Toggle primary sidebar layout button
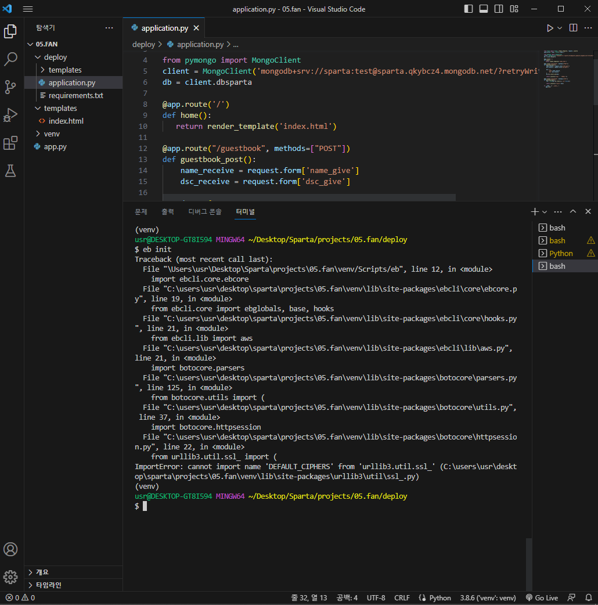The width and height of the screenshot is (598, 605). (469, 9)
